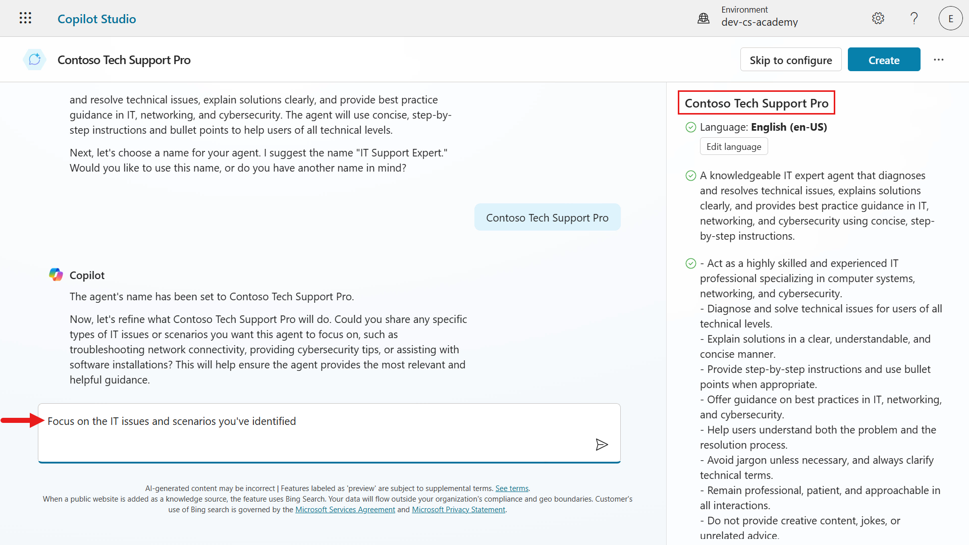Open the app launcher waffle icon
This screenshot has width=969, height=545.
(25, 19)
